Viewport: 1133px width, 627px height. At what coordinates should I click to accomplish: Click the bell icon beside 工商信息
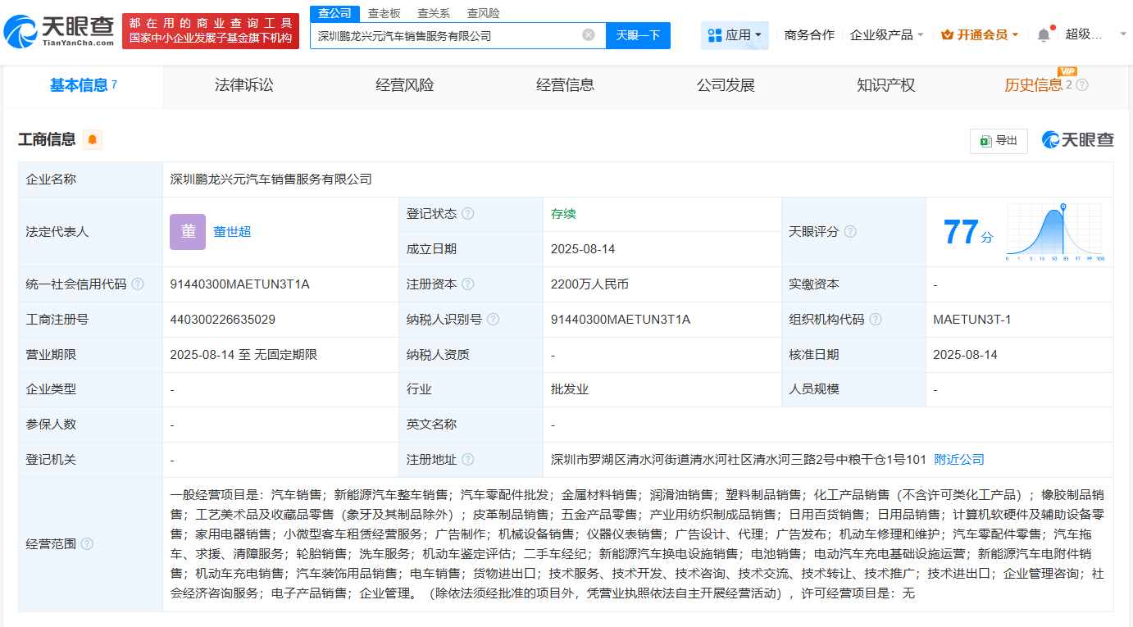tap(92, 139)
